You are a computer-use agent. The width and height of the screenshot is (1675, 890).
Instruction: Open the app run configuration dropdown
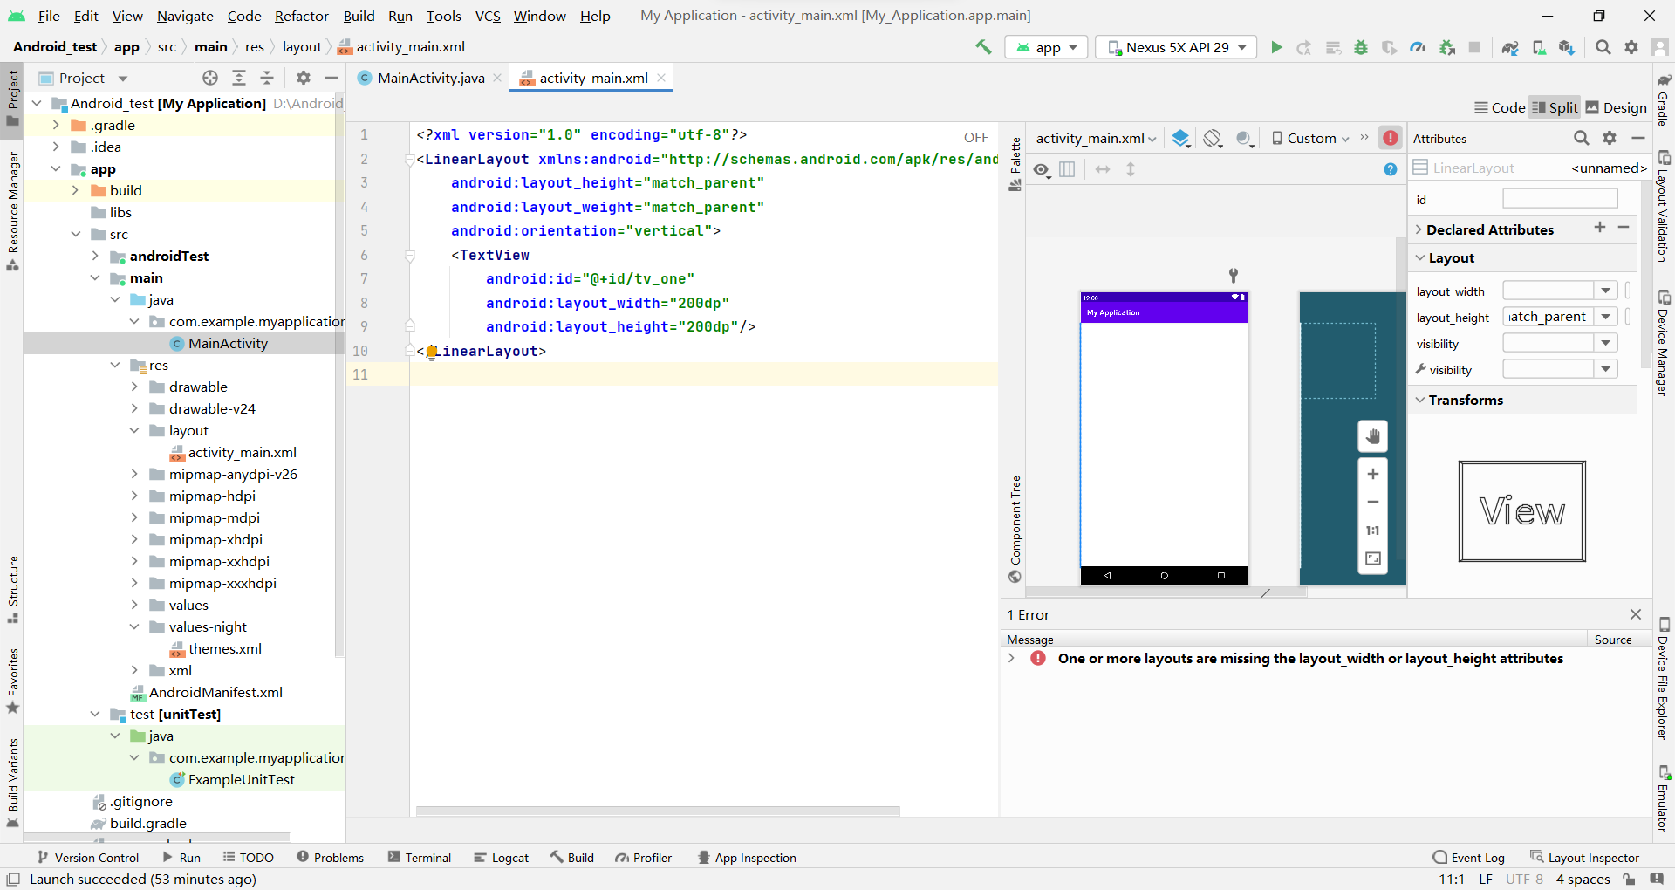pos(1046,47)
